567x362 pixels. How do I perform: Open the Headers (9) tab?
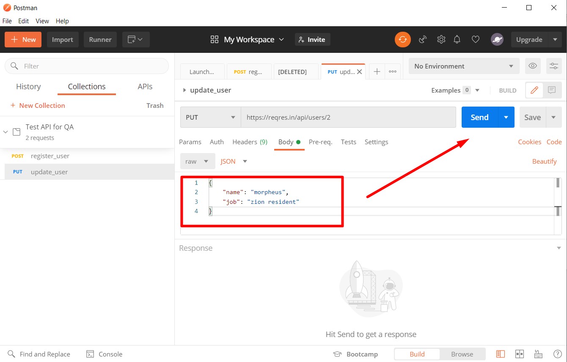point(250,142)
